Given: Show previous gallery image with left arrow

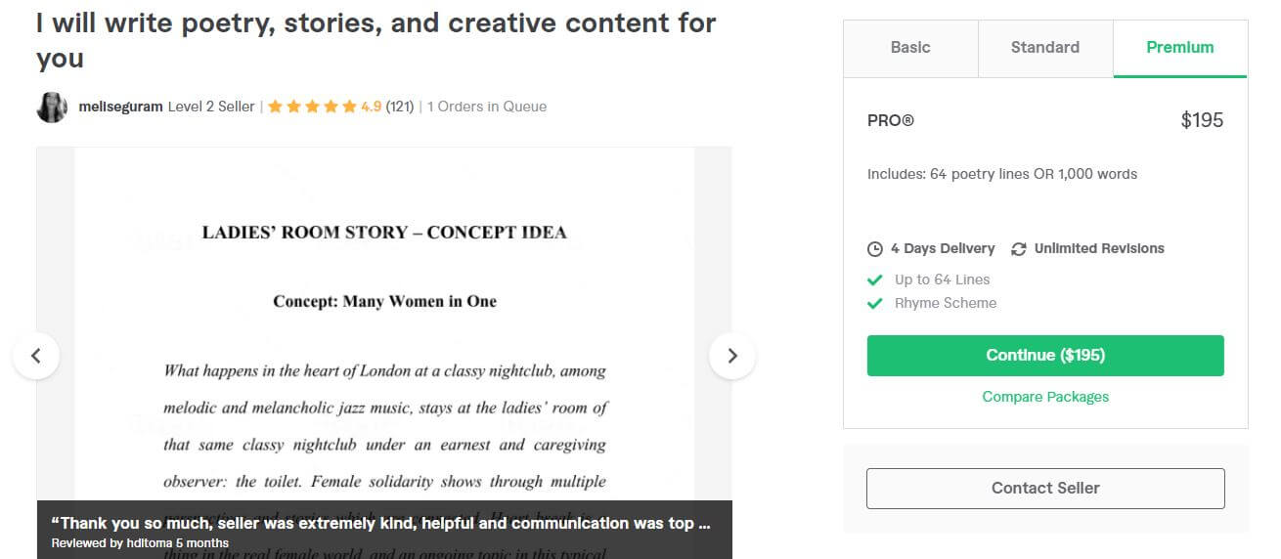Looking at the screenshot, I should 36,356.
